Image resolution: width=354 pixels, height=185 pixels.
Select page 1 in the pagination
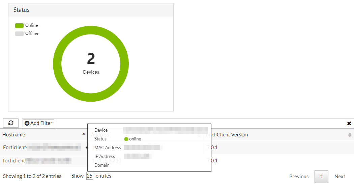point(322,177)
